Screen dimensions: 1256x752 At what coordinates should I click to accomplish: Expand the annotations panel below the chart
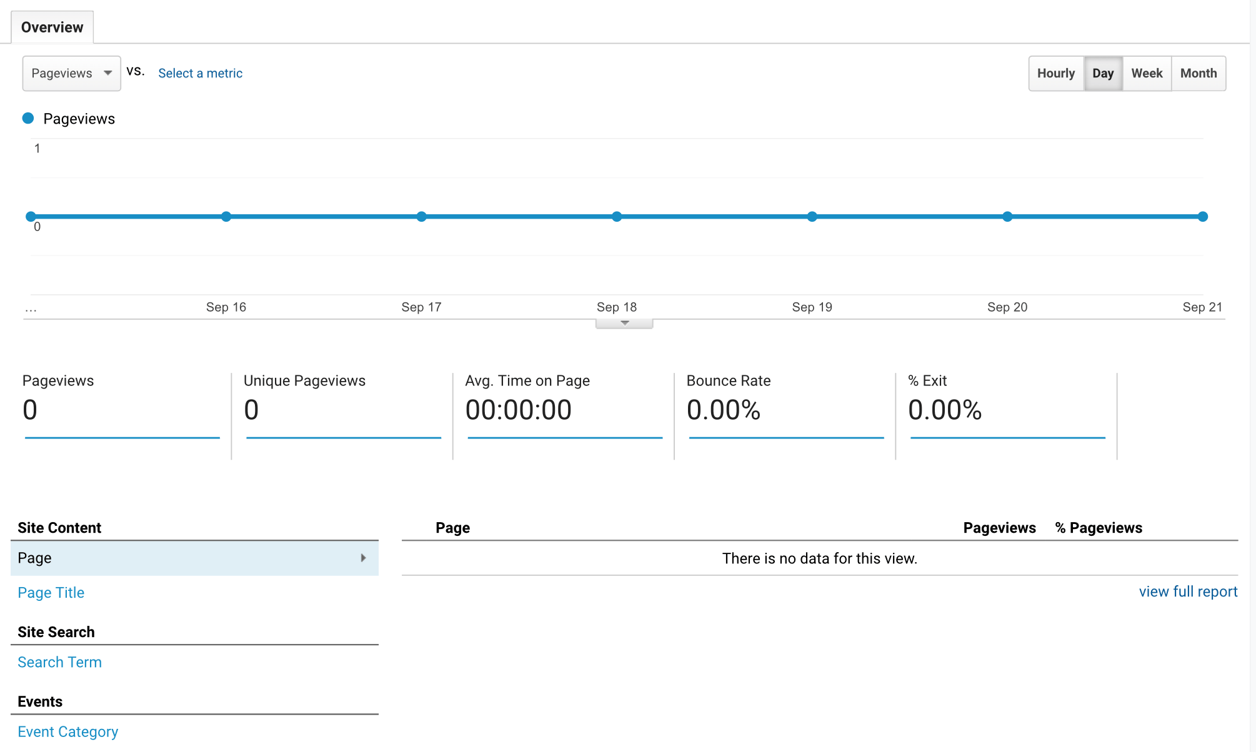pyautogui.click(x=624, y=322)
